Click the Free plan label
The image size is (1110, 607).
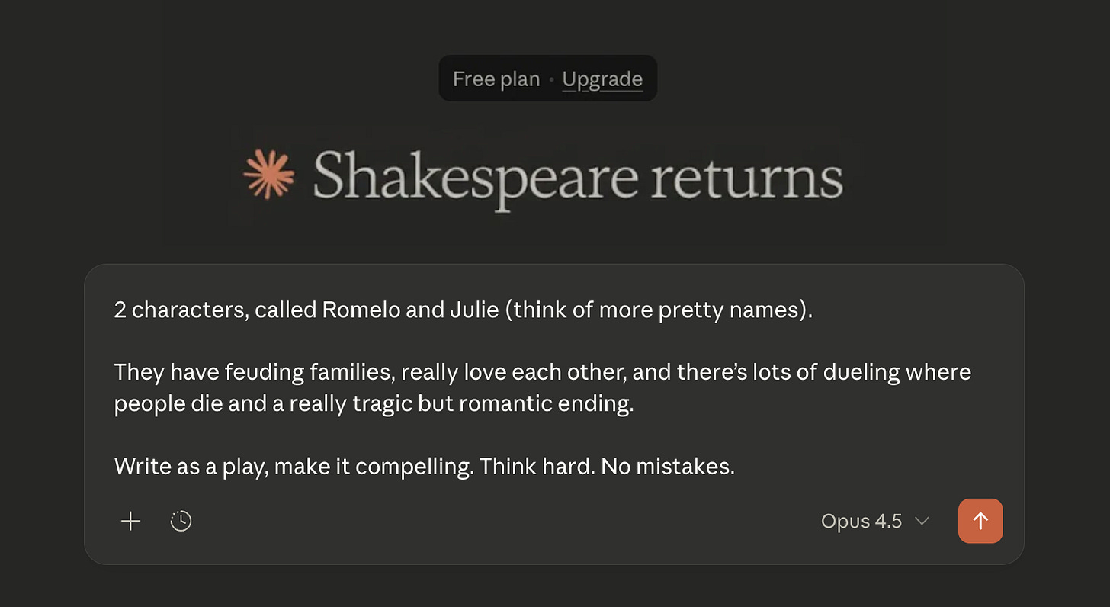point(496,79)
